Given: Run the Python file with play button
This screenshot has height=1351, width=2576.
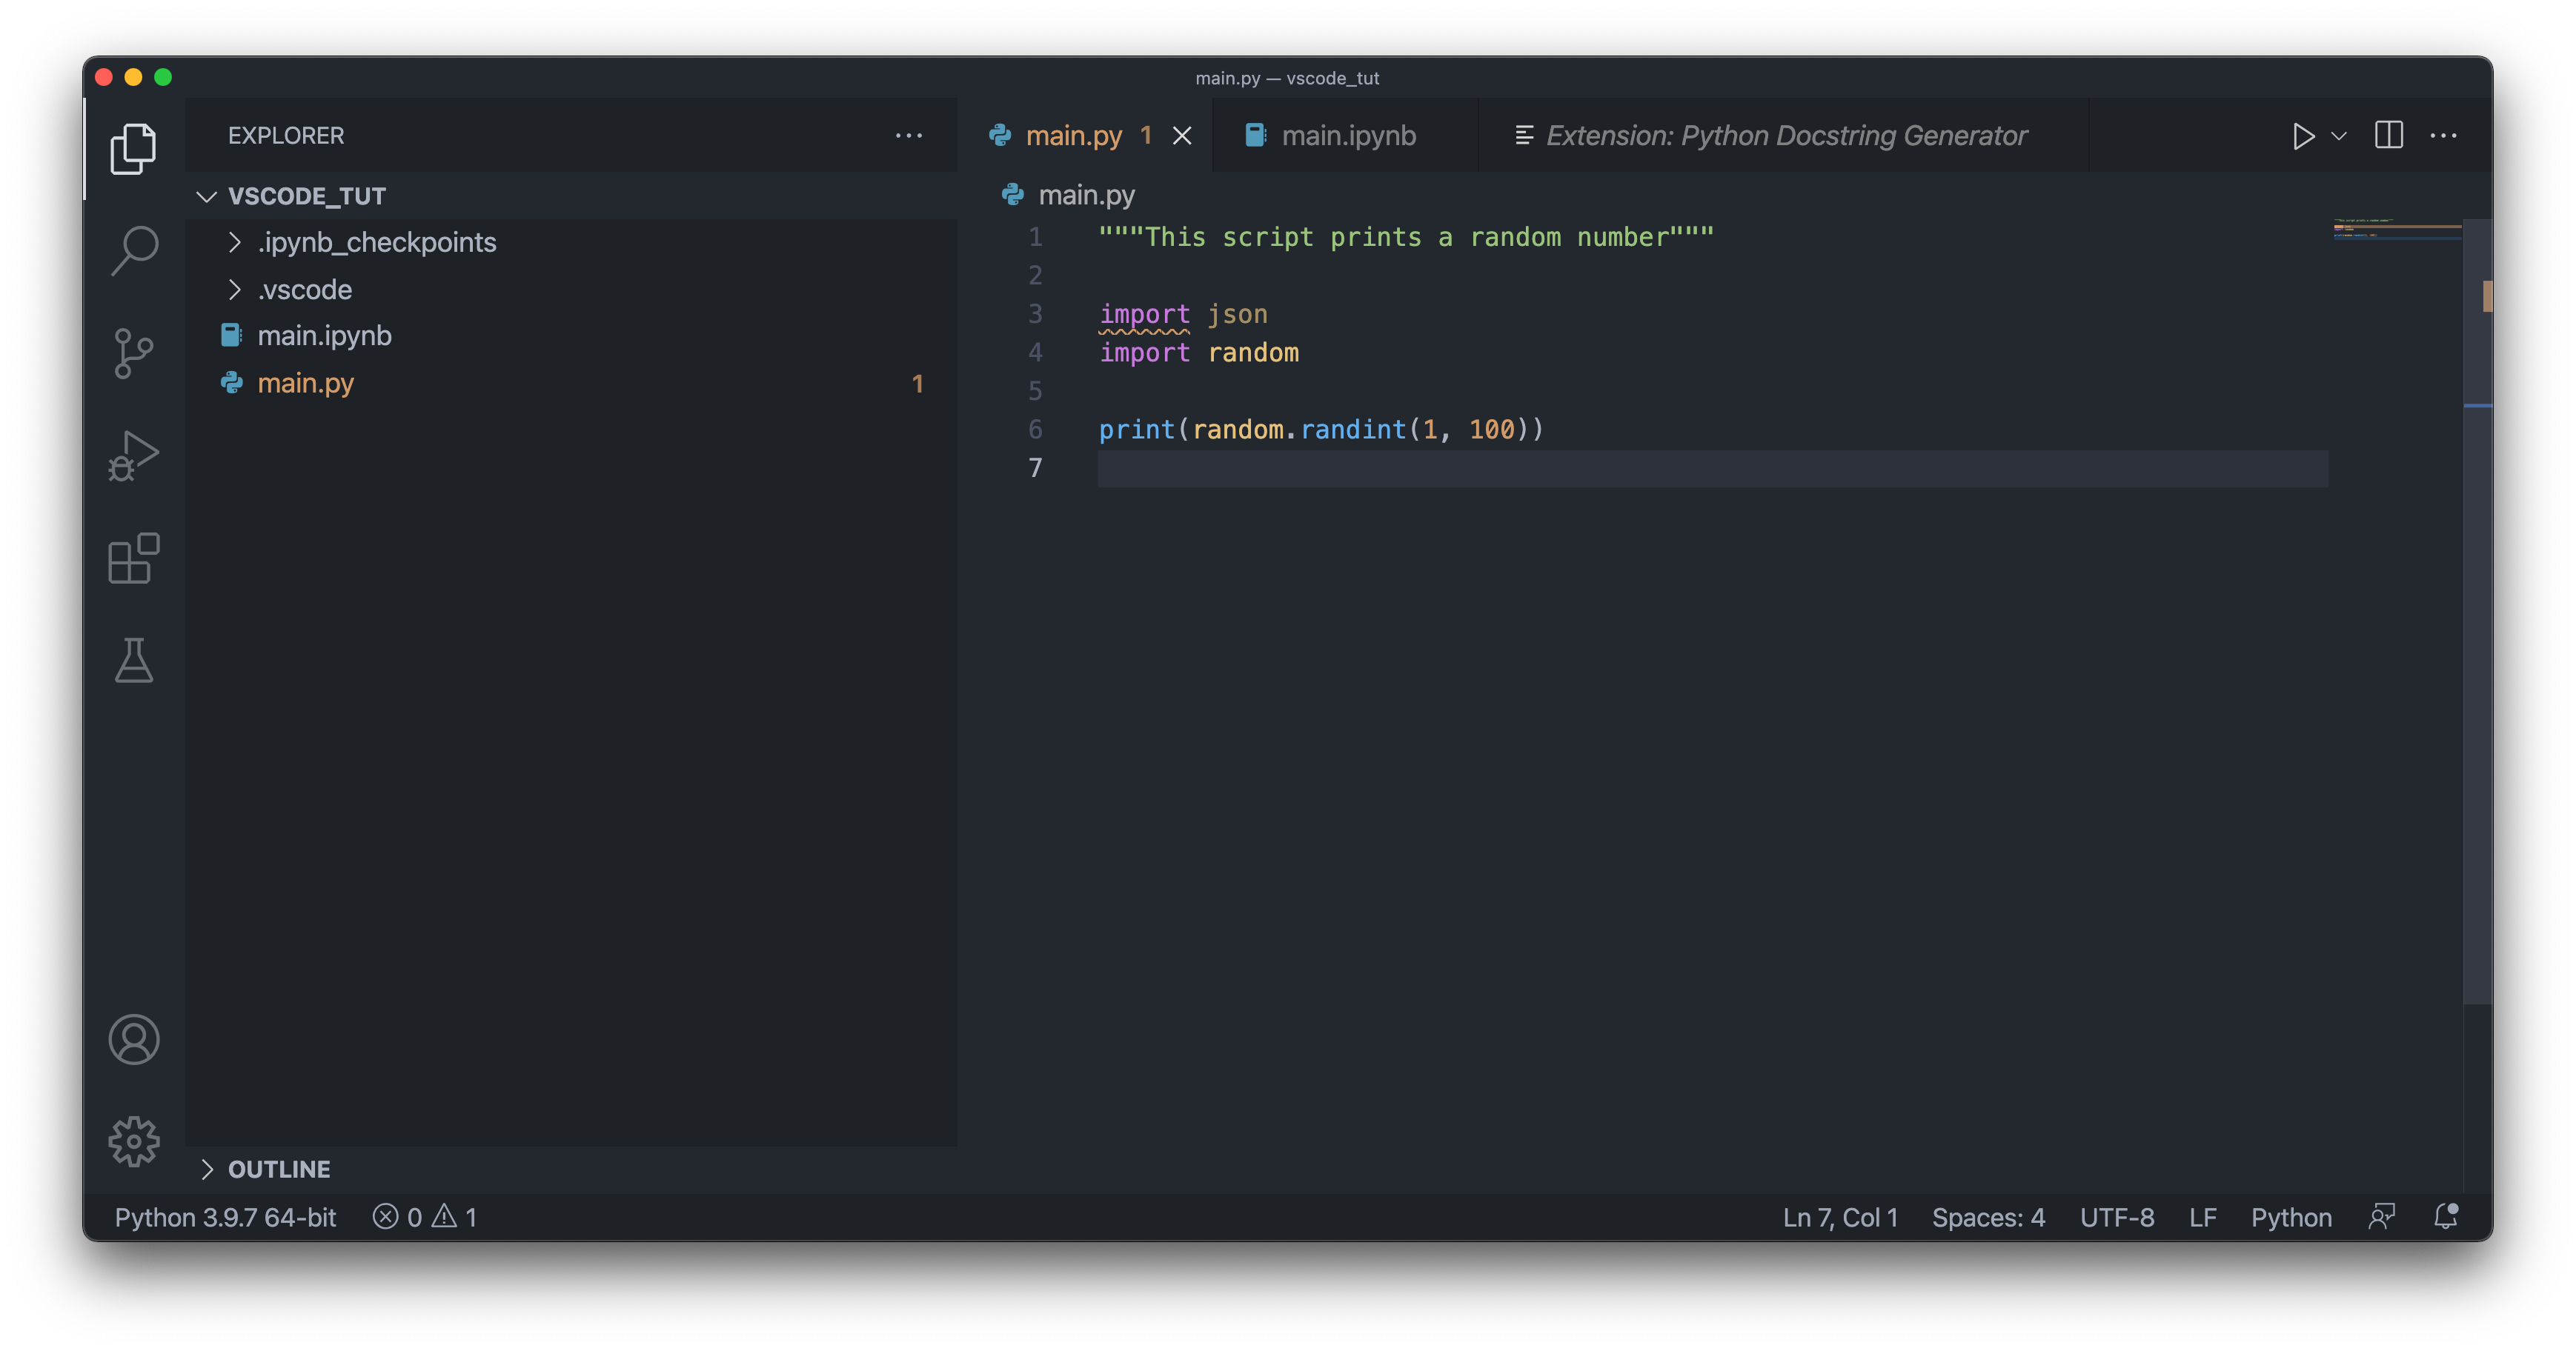Looking at the screenshot, I should point(2303,136).
